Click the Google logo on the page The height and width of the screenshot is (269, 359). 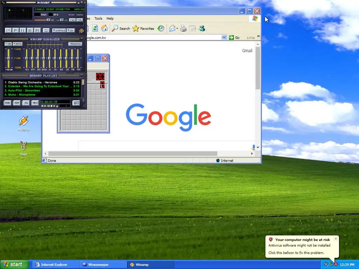click(168, 117)
